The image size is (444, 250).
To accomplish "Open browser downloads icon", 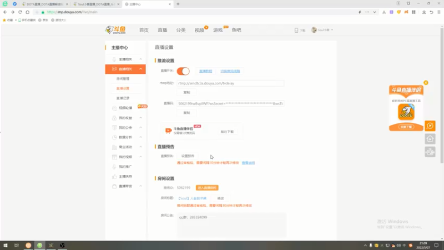I will coord(424,12).
